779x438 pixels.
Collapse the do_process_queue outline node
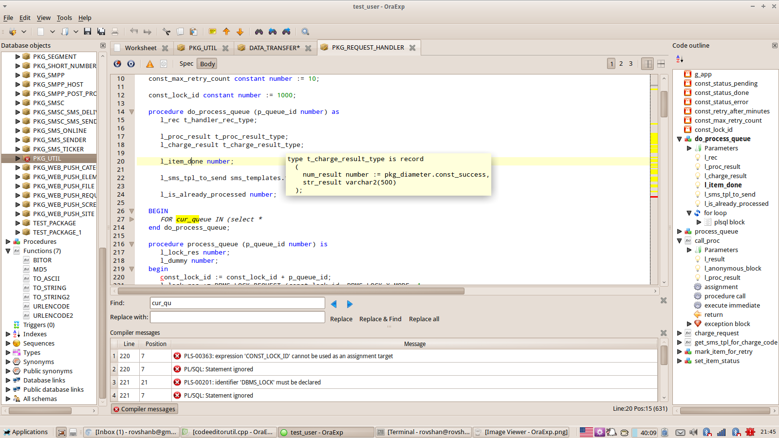pyautogui.click(x=679, y=139)
